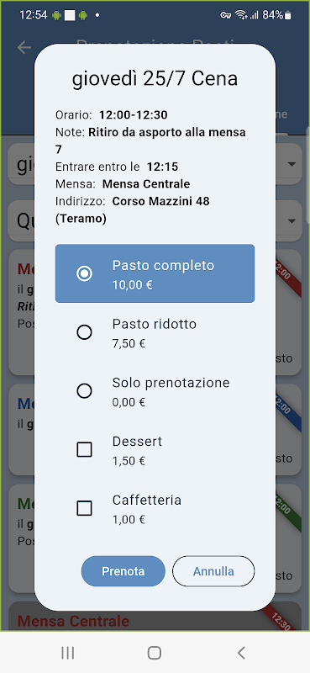Open Android recent apps button
This screenshot has width=310, height=673.
[x=68, y=653]
